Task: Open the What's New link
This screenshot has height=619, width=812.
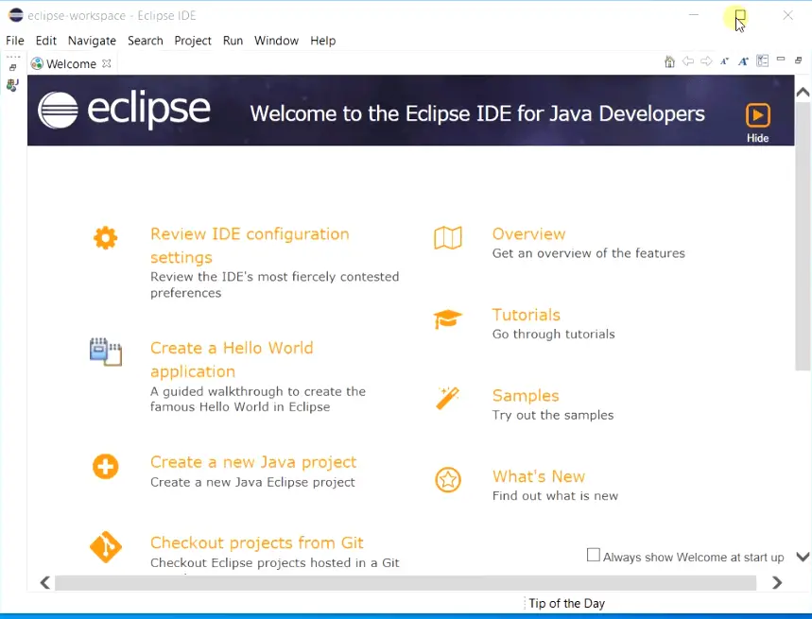Action: point(539,476)
